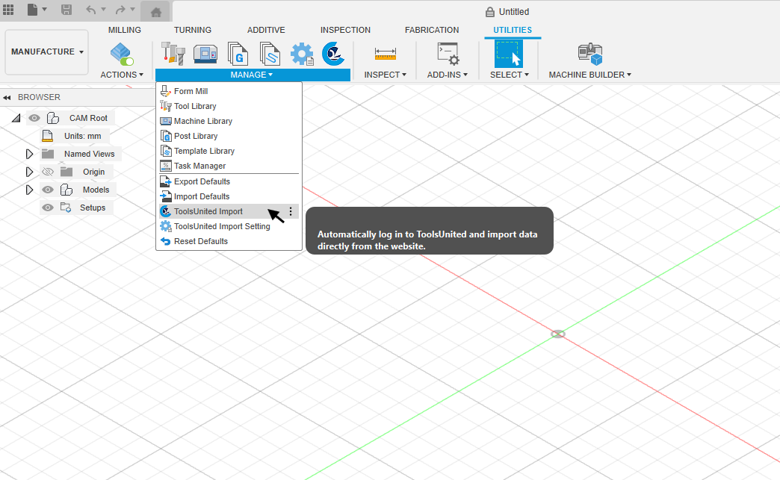
Task: Open Tool Library toolbar icon
Action: click(x=173, y=54)
